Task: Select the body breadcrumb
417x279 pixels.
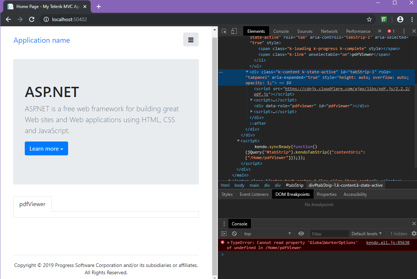Action: 239,185
